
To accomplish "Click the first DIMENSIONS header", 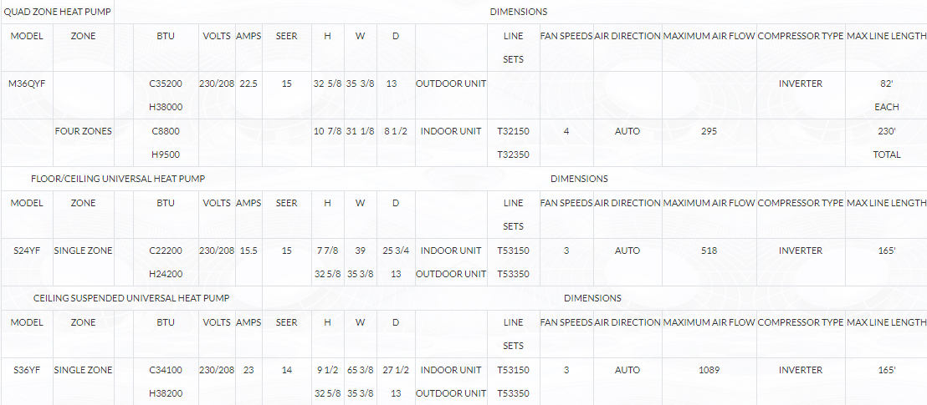I will (519, 12).
